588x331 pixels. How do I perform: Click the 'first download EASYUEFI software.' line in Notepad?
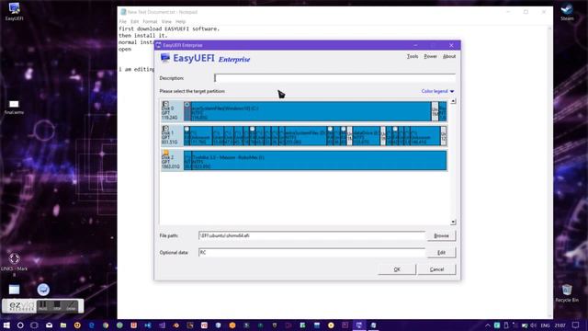[169, 29]
